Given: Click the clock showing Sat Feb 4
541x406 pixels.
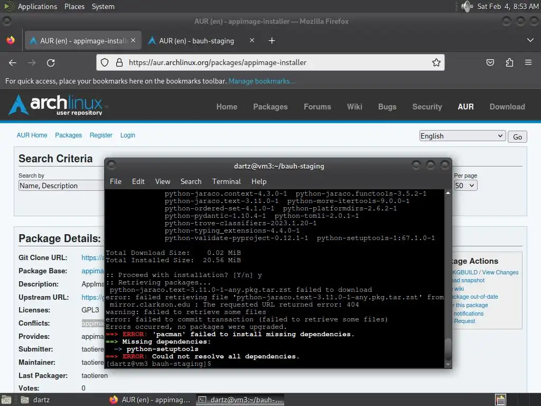Looking at the screenshot, I should point(508,6).
